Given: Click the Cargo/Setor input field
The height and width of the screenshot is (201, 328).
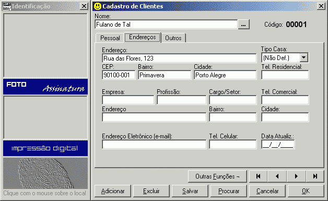Looking at the screenshot, I should click(x=233, y=100).
